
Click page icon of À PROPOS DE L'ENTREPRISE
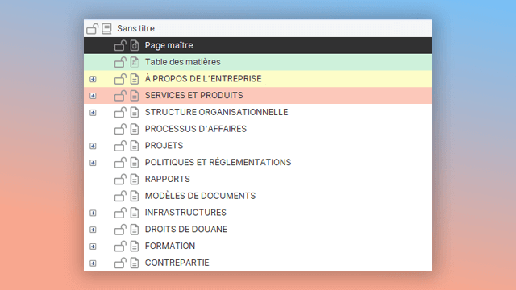tap(135, 79)
